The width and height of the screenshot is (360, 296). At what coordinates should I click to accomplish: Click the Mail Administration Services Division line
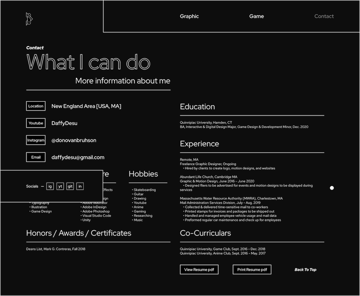220,203
